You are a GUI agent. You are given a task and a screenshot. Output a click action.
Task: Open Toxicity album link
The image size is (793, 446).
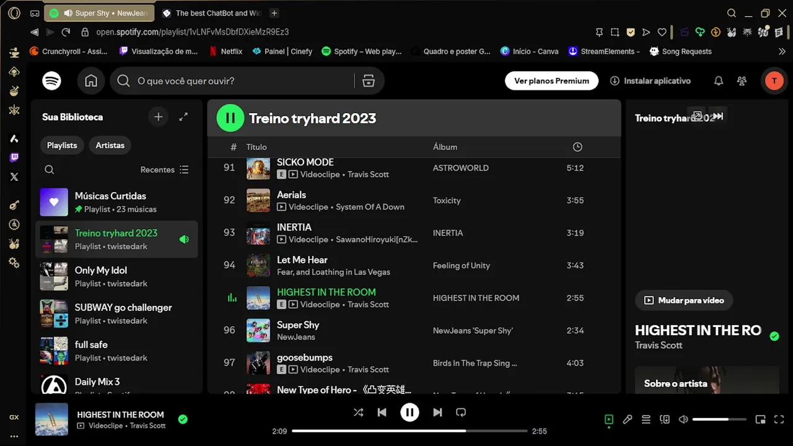(x=447, y=200)
